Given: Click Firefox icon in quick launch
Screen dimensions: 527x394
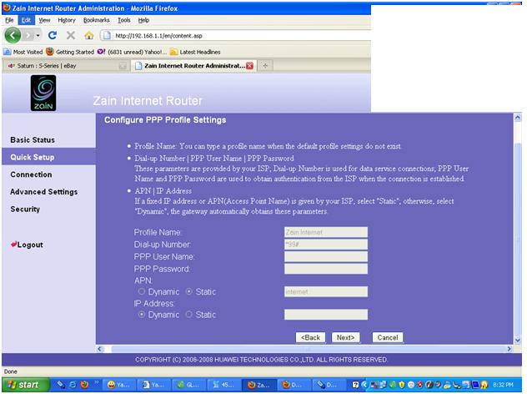Looking at the screenshot, I should [84, 385].
